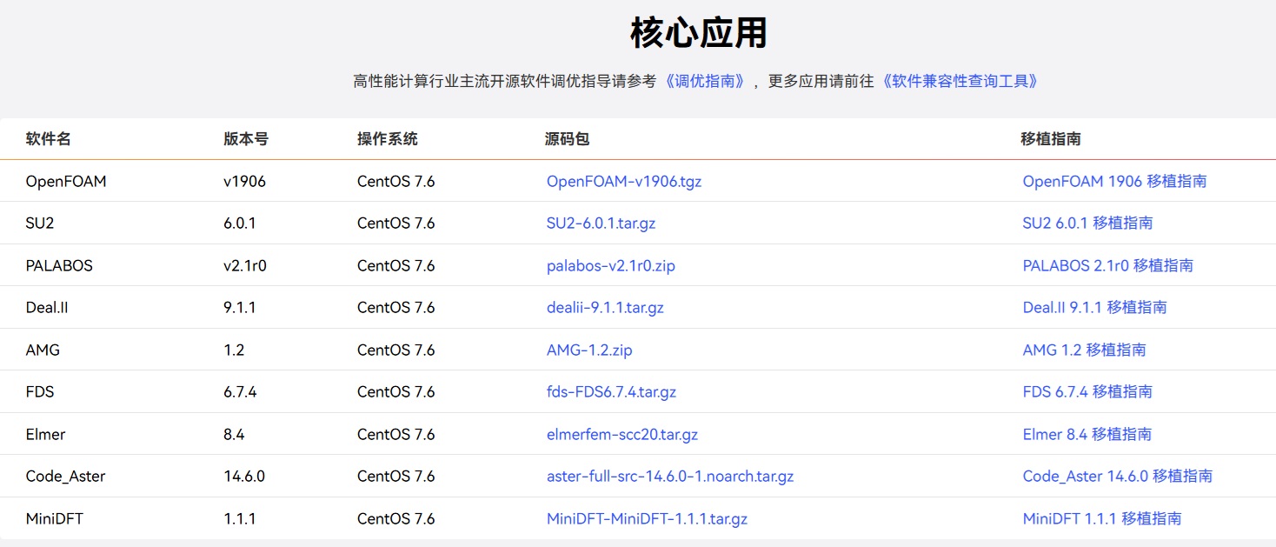Open Elmer 8.4 移植指南
This screenshot has width=1276, height=547.
[x=1087, y=434]
